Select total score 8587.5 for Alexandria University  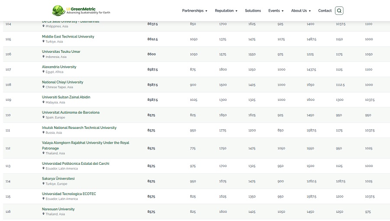coord(153,70)
